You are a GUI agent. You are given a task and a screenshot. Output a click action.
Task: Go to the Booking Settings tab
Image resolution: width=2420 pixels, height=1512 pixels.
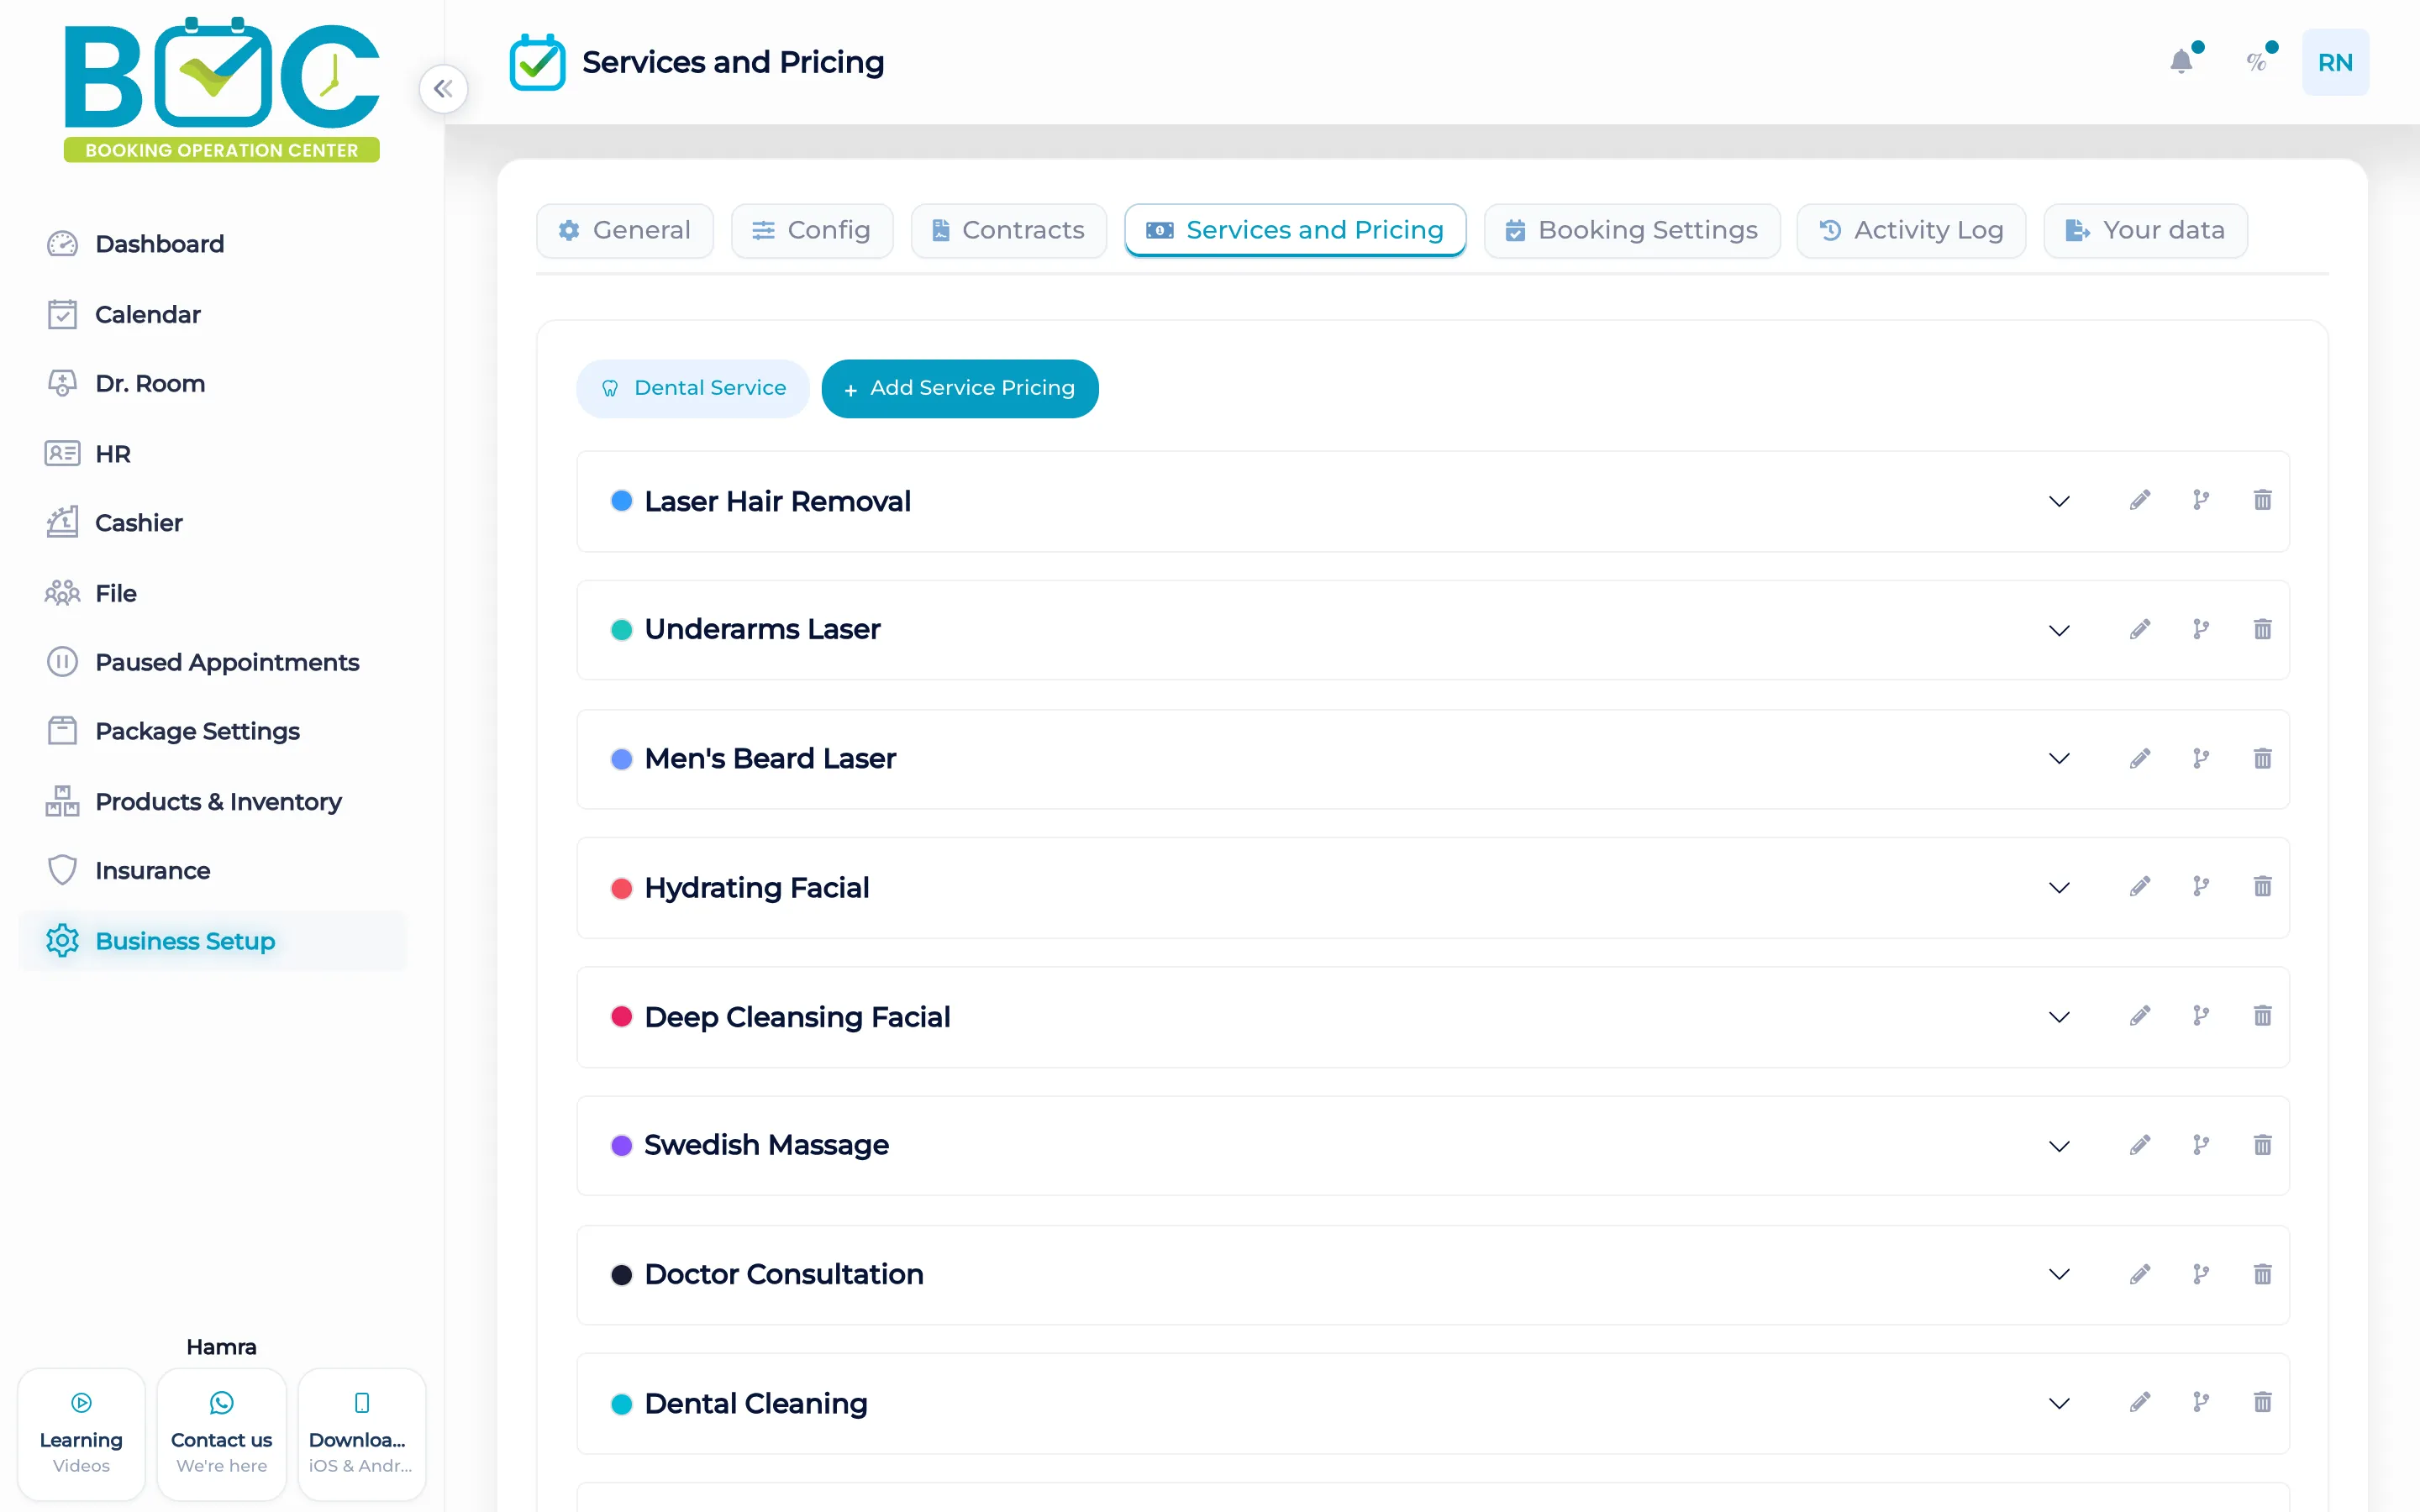point(1632,231)
